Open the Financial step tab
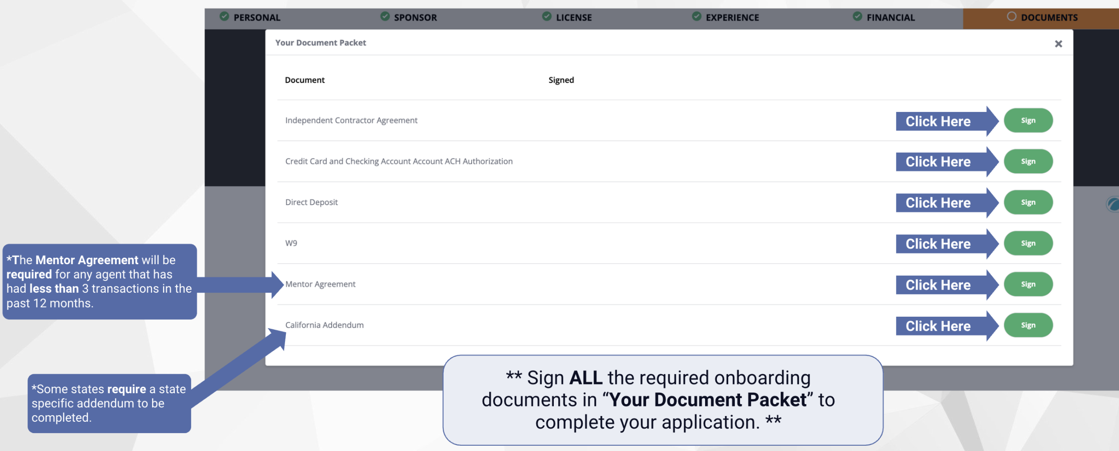Image resolution: width=1119 pixels, height=451 pixels. pos(890,17)
